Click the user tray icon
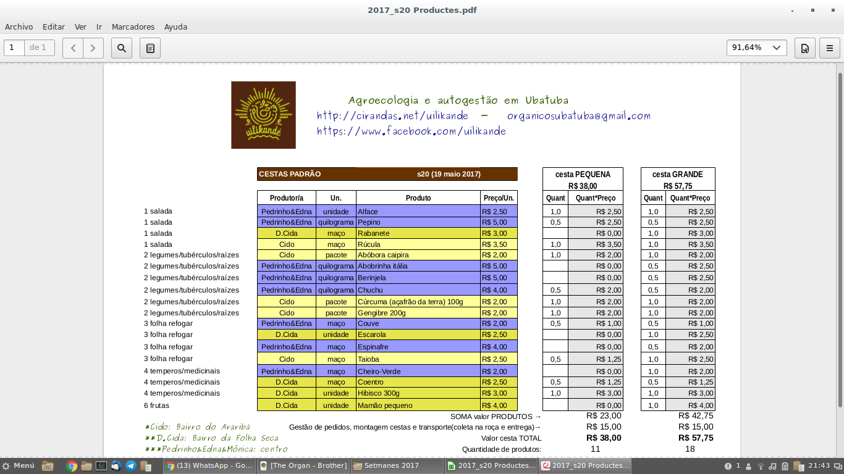 click(x=749, y=466)
